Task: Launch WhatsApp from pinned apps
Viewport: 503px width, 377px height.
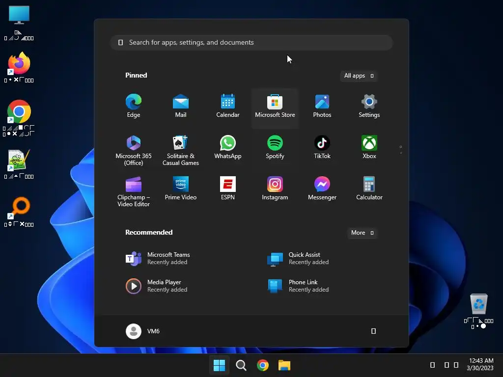Action: [228, 147]
